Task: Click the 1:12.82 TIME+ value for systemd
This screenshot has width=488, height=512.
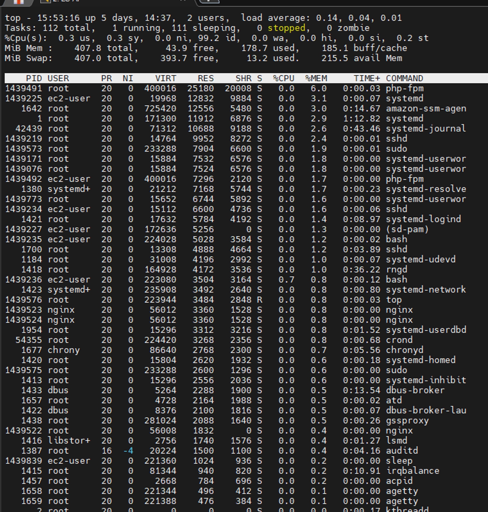Action: [x=362, y=119]
